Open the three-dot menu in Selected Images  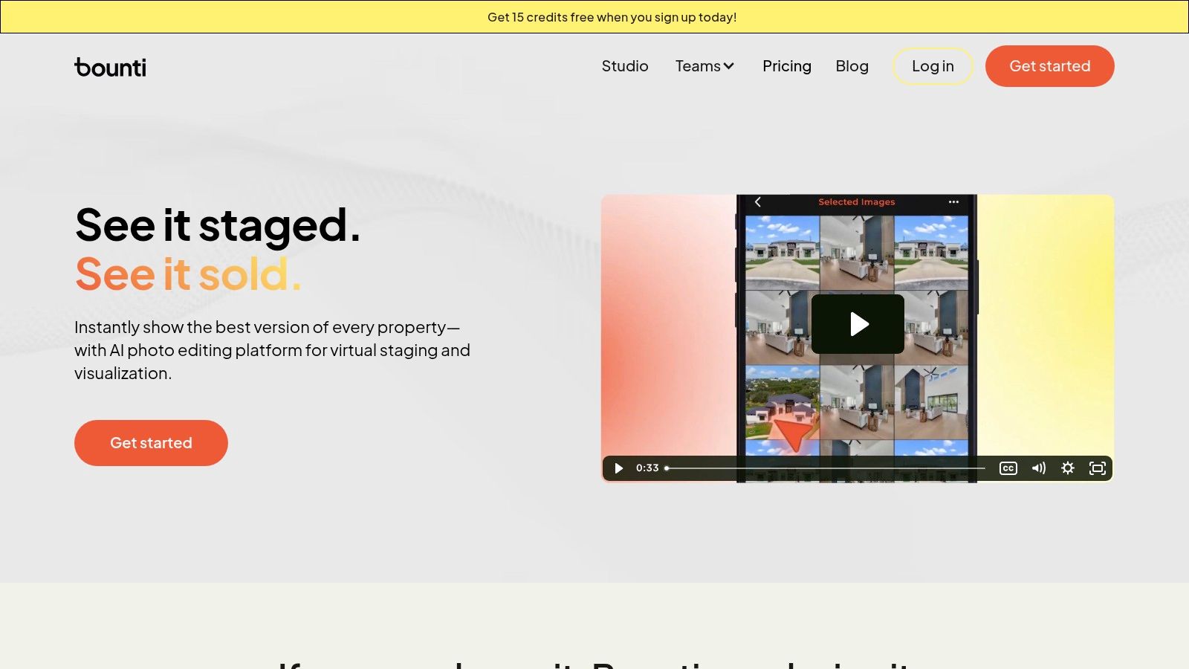[x=953, y=201]
